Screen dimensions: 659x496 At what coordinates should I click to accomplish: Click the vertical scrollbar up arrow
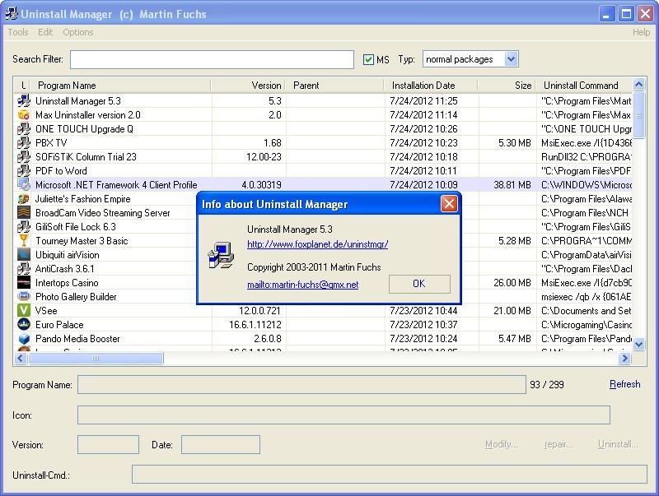tap(639, 85)
